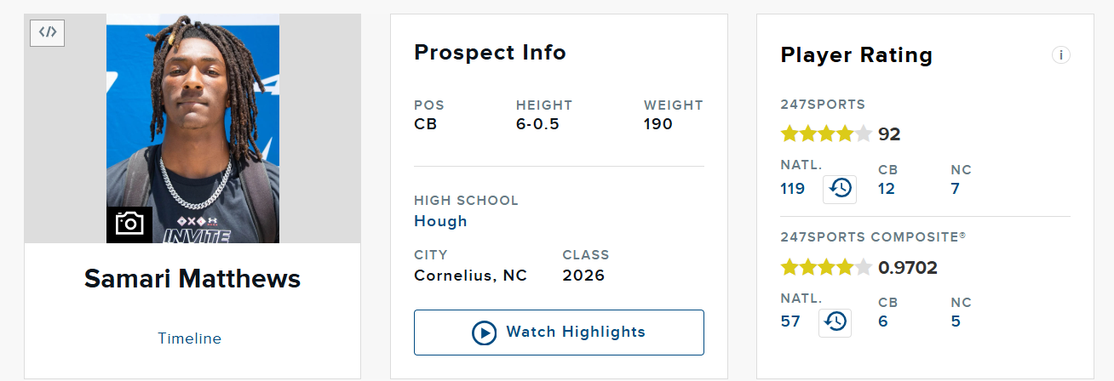Open the Player Rating info icon
This screenshot has height=381, width=1114.
tap(1060, 55)
